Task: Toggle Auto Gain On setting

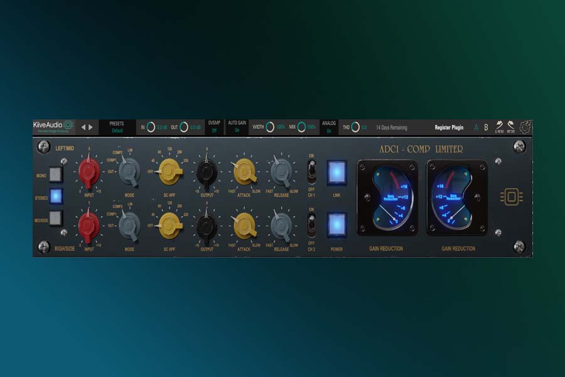Action: [237, 127]
